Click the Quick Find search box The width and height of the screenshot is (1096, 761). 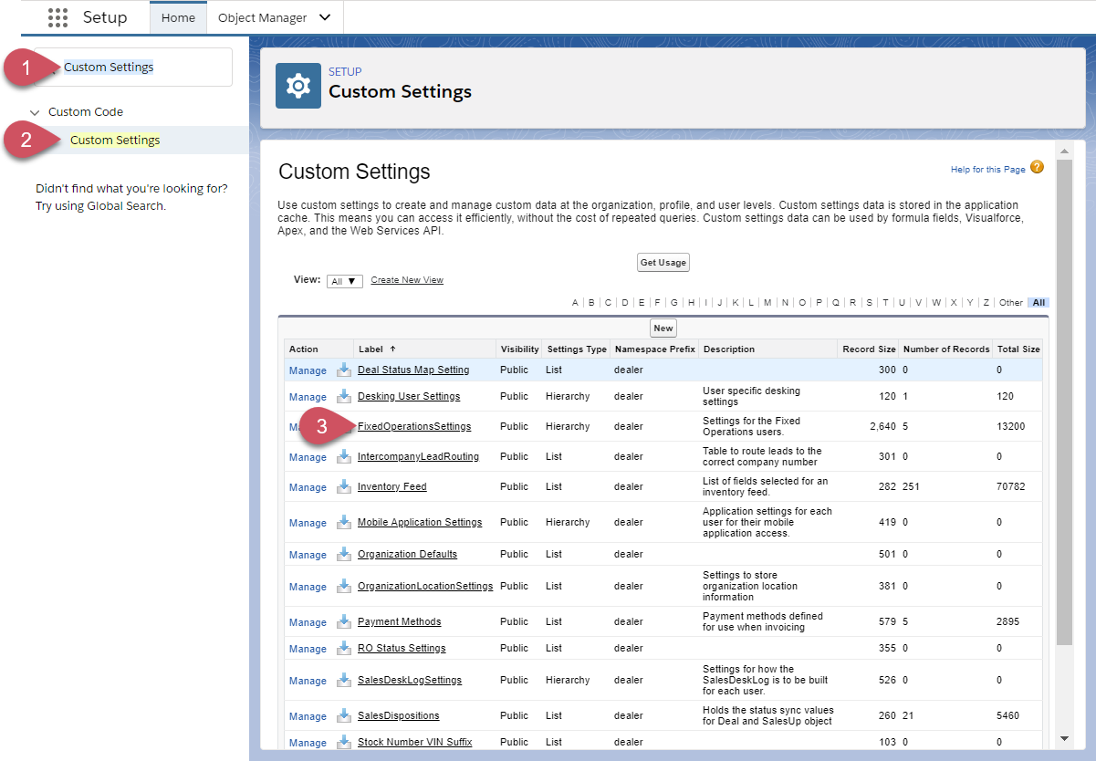[133, 67]
